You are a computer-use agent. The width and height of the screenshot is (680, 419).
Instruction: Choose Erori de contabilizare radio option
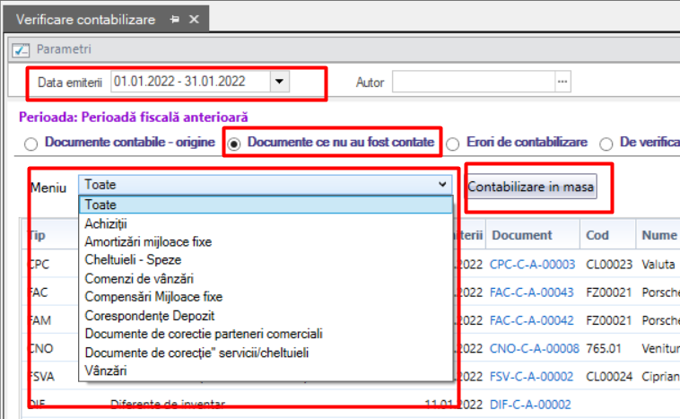pos(453,144)
